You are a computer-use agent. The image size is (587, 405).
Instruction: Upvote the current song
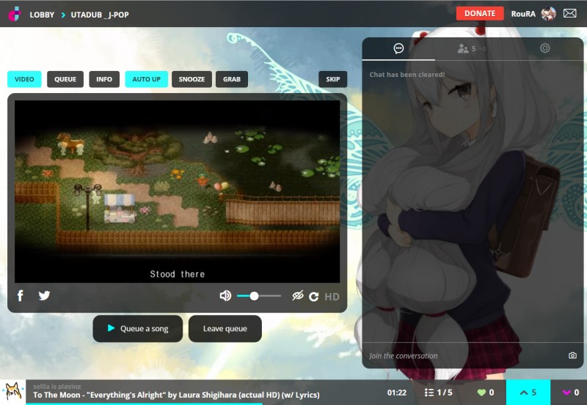pos(528,393)
